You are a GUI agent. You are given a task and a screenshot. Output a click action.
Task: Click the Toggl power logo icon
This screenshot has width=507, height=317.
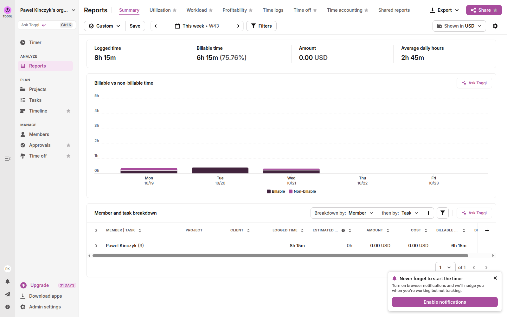8,10
